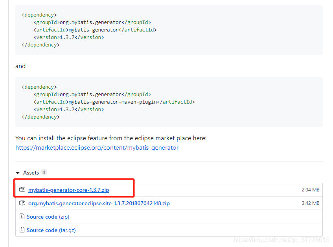Click artifactId mybatis-generator-maven-plugin line
333x247 pixels.
114,102
